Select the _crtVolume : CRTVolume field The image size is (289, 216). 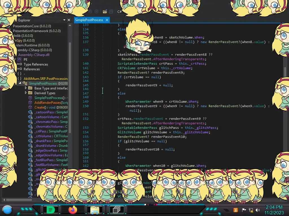[51, 136]
